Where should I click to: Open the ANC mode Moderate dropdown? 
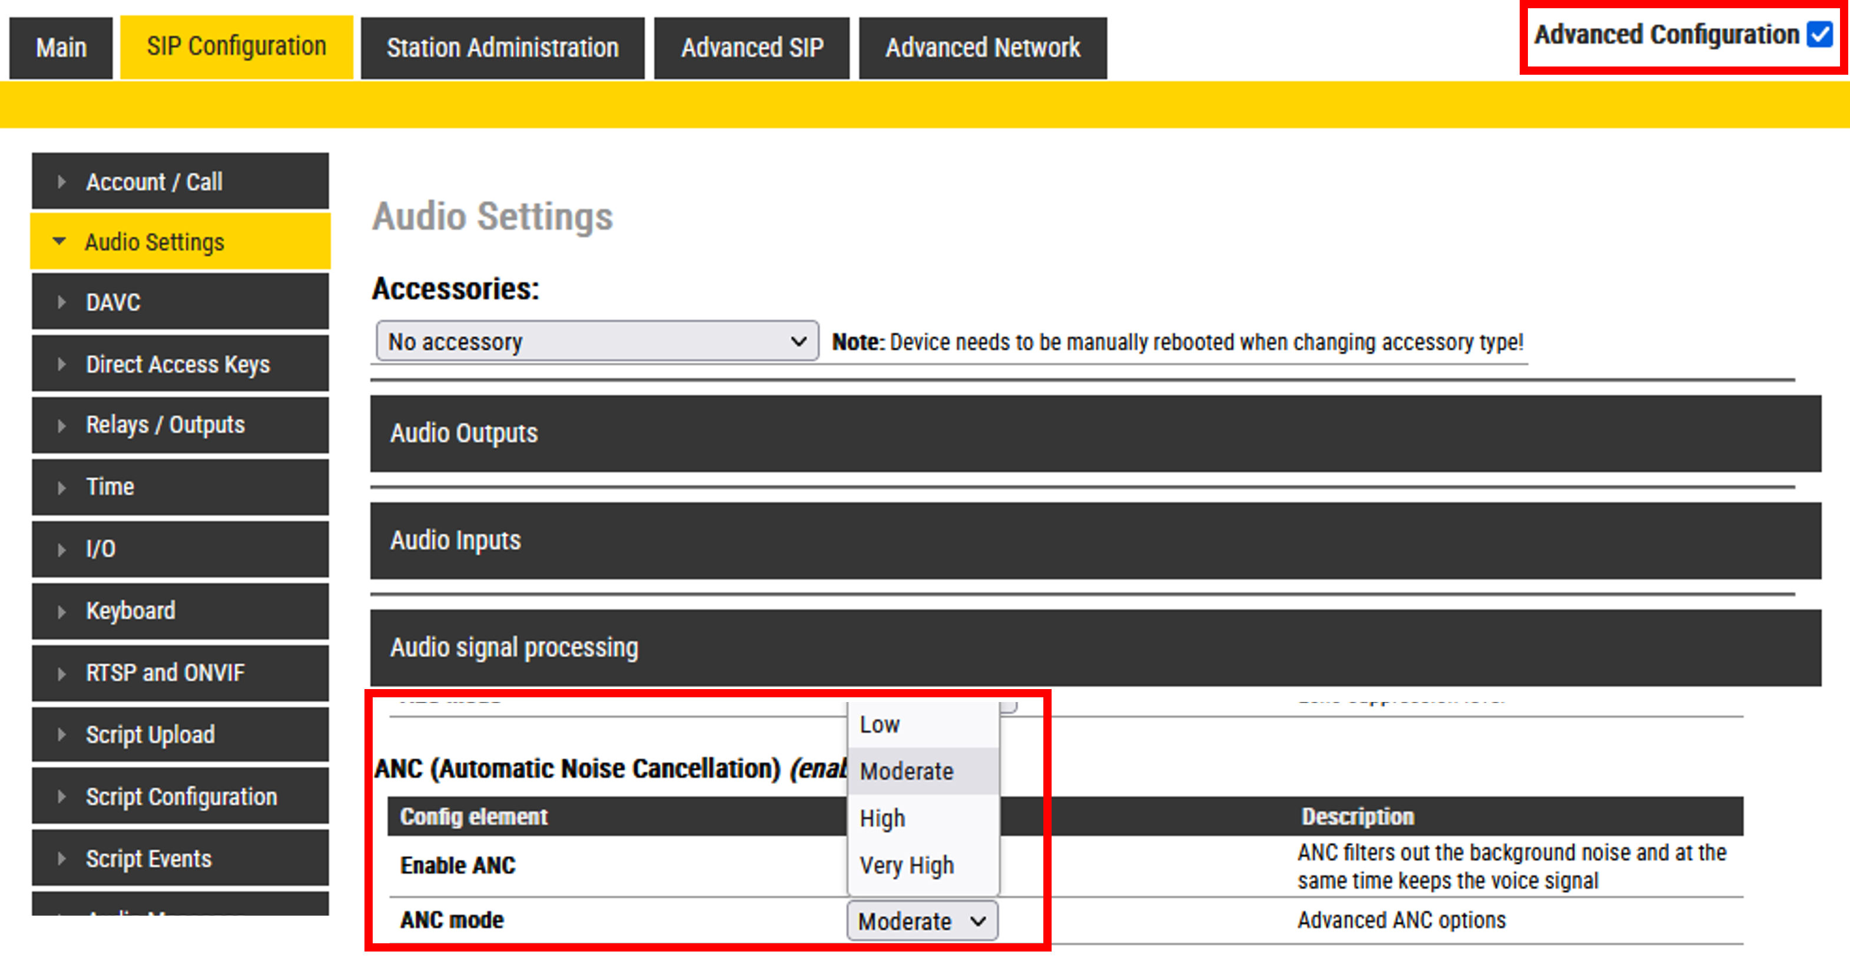tap(921, 921)
